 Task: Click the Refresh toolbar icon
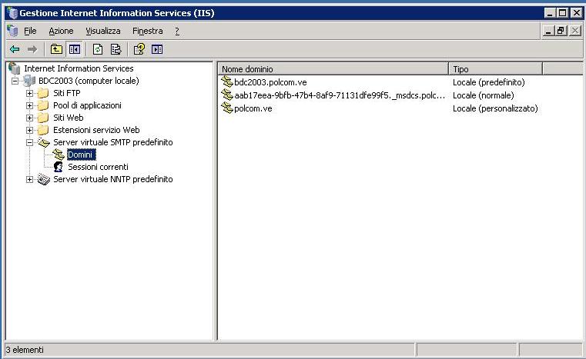(98, 49)
